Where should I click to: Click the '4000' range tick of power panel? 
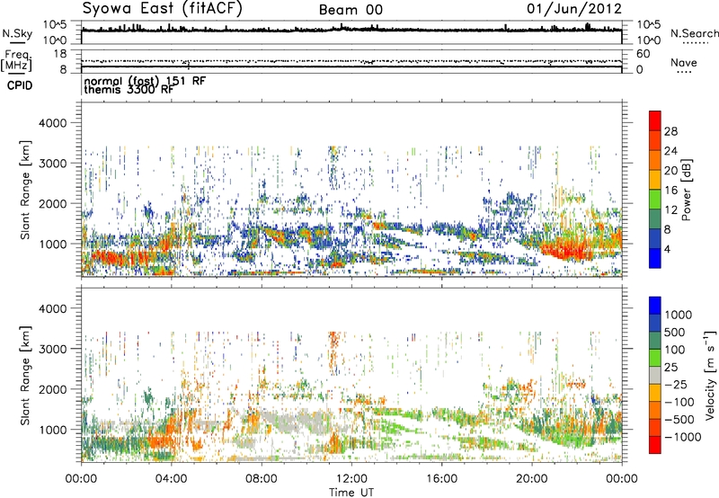pos(52,123)
